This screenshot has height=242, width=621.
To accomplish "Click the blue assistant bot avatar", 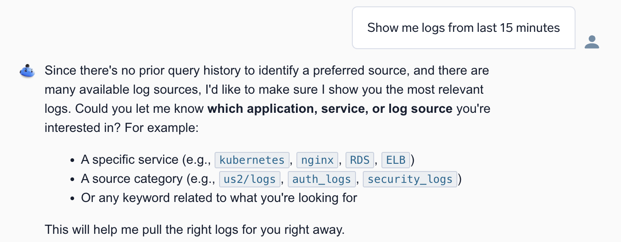I will tap(27, 71).
